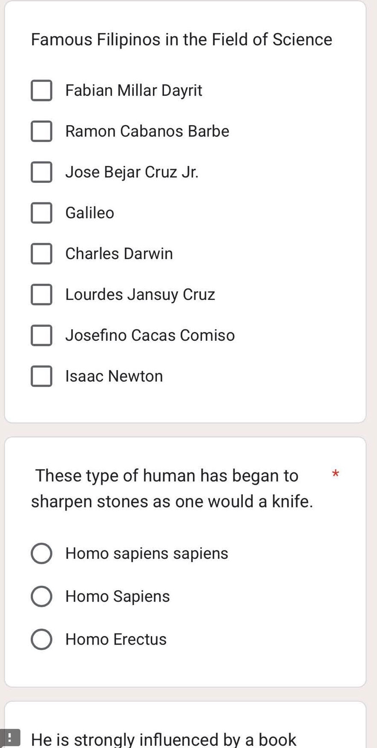
Task: Click the Galileo label text
Action: click(x=90, y=213)
